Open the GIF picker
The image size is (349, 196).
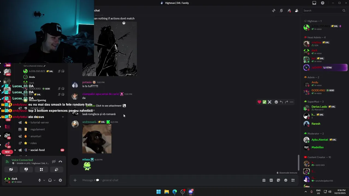tap(271, 180)
